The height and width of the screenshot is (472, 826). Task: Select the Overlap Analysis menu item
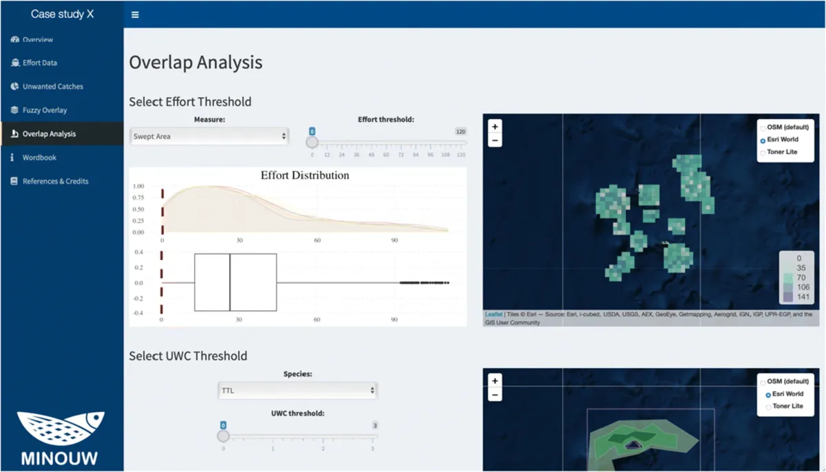[x=62, y=134]
